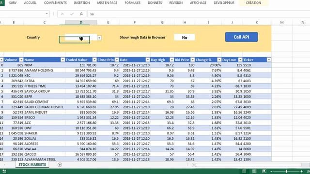
Task: Select the STOCK MARKETS sheet tab
Action: pyautogui.click(x=32, y=164)
